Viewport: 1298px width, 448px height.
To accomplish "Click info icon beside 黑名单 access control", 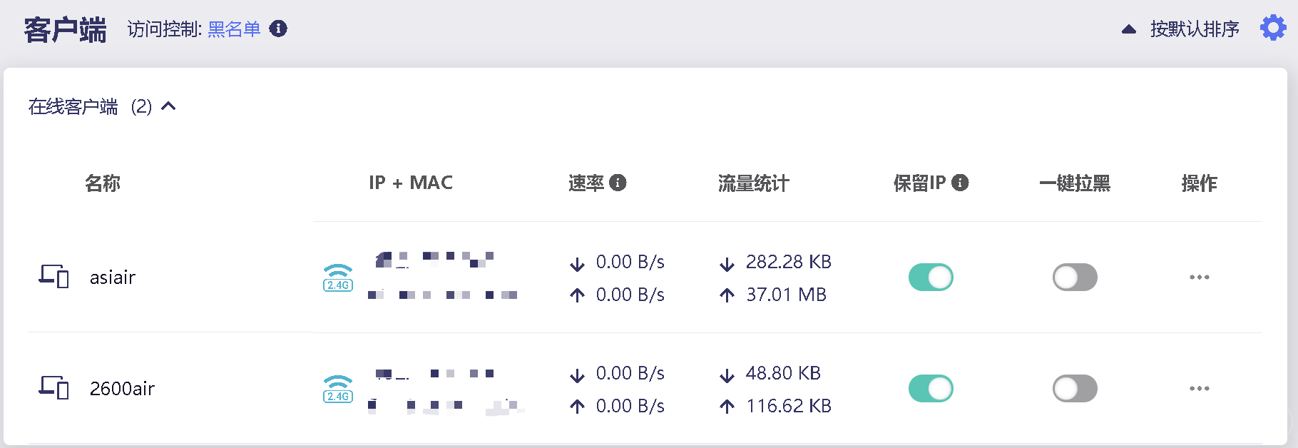I will (278, 29).
